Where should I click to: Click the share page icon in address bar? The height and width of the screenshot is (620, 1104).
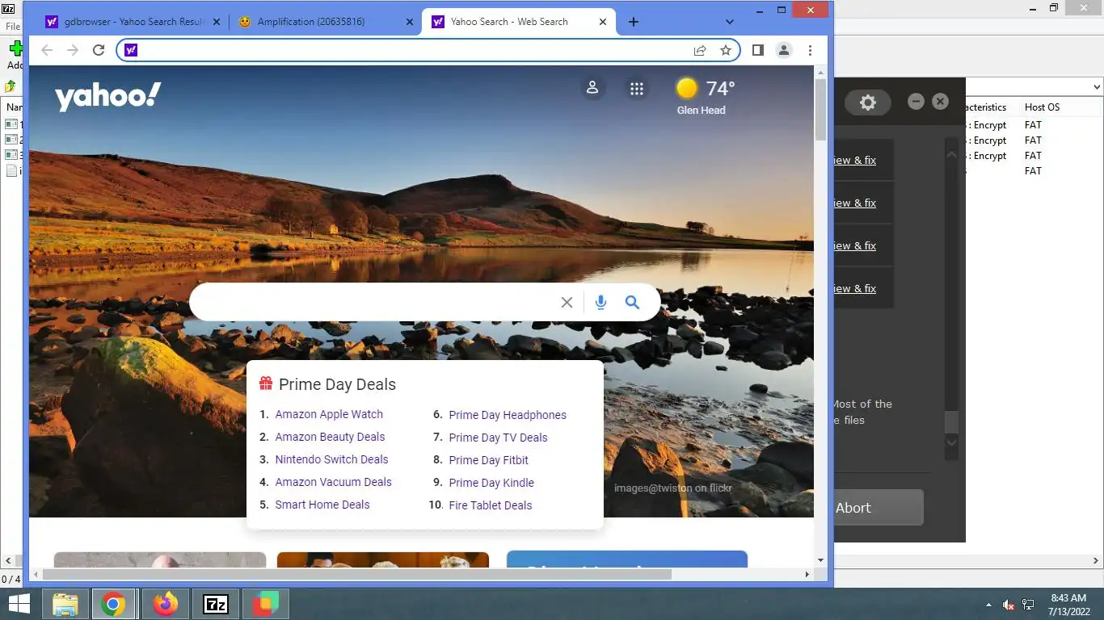tap(700, 50)
